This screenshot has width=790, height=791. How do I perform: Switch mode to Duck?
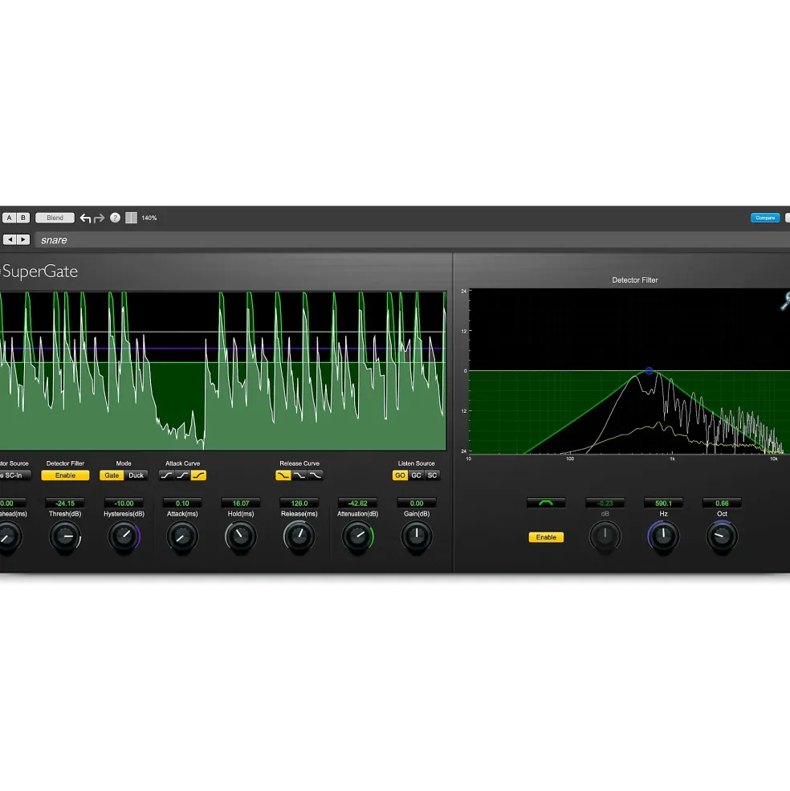click(136, 475)
